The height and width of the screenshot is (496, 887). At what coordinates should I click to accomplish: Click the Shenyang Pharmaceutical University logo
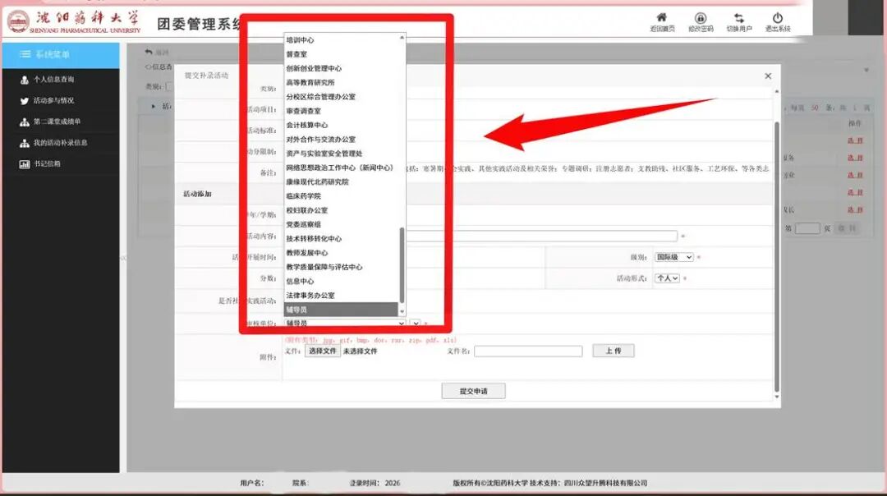(x=18, y=21)
